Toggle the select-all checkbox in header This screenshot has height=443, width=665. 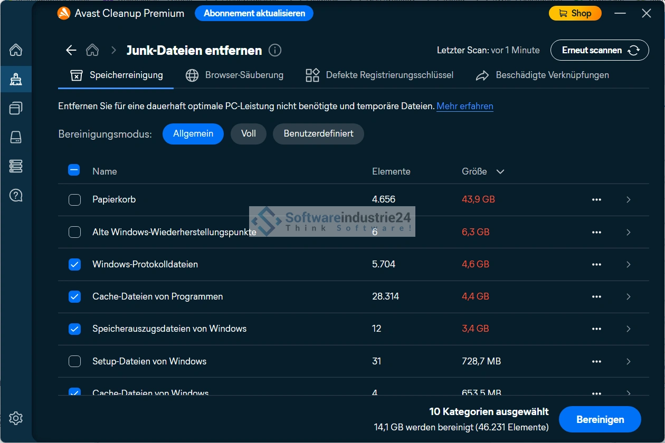[x=74, y=170]
